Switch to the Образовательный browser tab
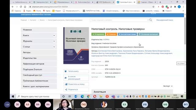196x110 pixels. [x=63, y=2]
